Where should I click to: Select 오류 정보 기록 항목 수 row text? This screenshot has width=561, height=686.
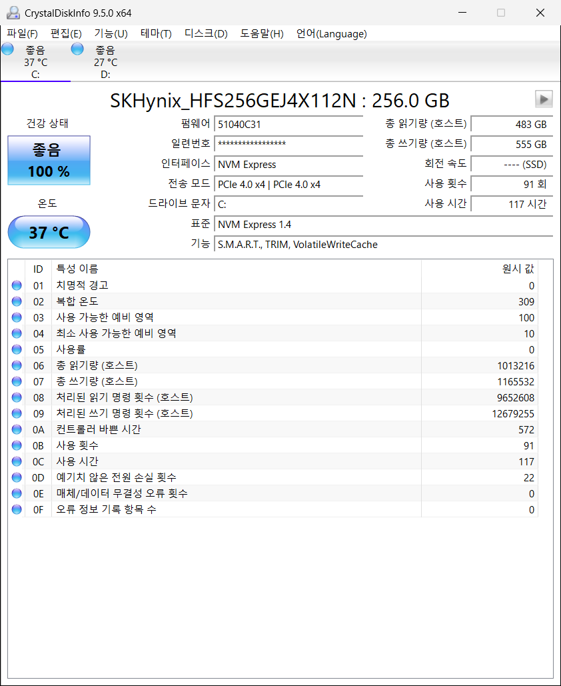(x=106, y=509)
